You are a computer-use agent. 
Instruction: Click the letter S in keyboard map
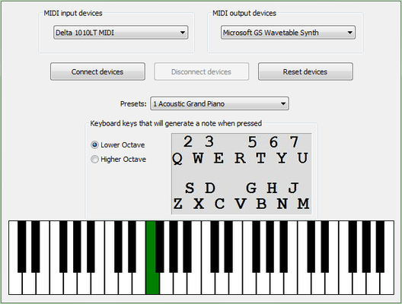click(190, 188)
